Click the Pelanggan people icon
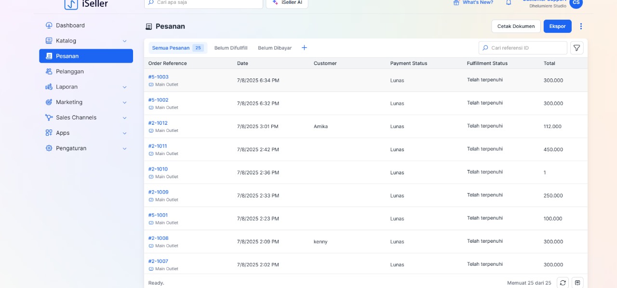 [49, 71]
